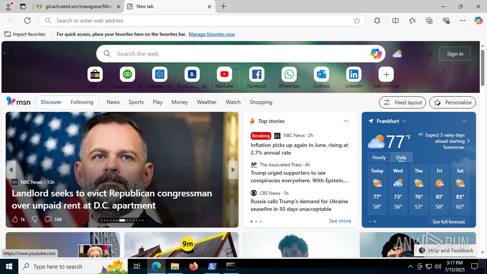Click the browser address bar
Viewport: 487px width, 274px height.
pyautogui.click(x=202, y=21)
